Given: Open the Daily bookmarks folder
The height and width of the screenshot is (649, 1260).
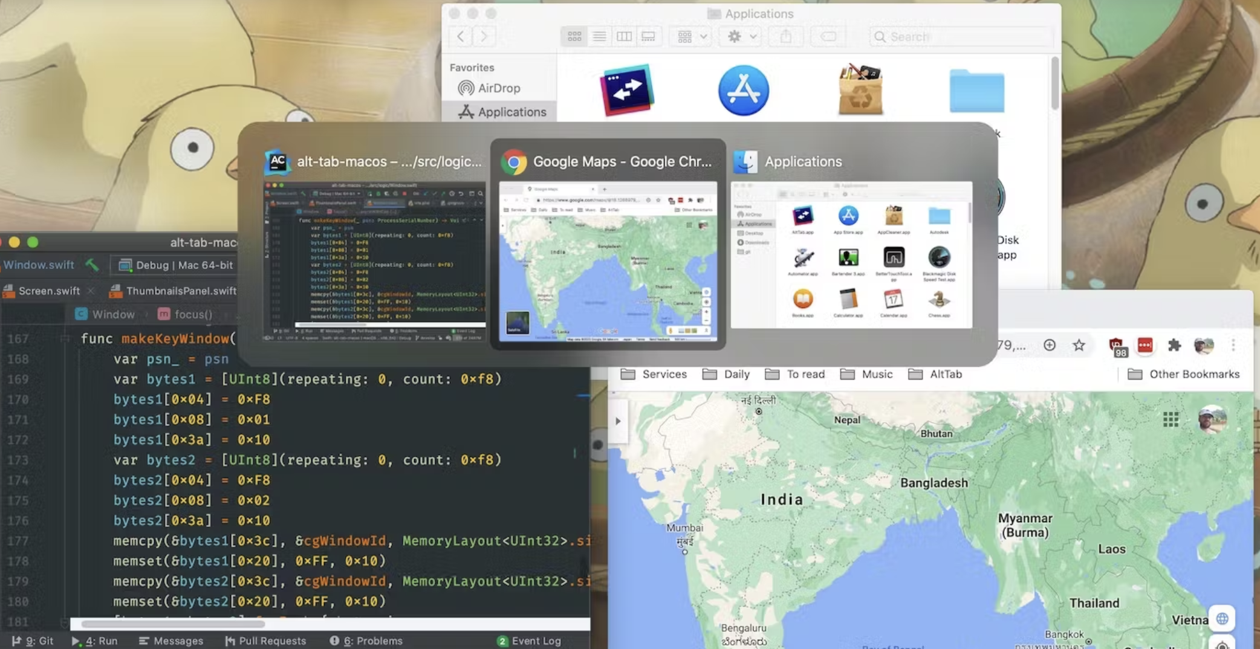Looking at the screenshot, I should (x=726, y=374).
